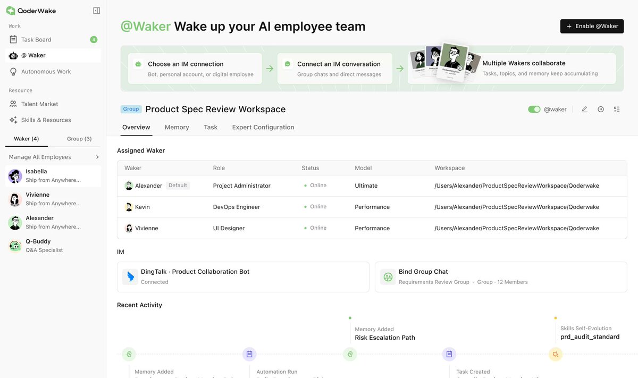Click the checklist icon in workspace header
The image size is (638, 378).
[x=617, y=109]
